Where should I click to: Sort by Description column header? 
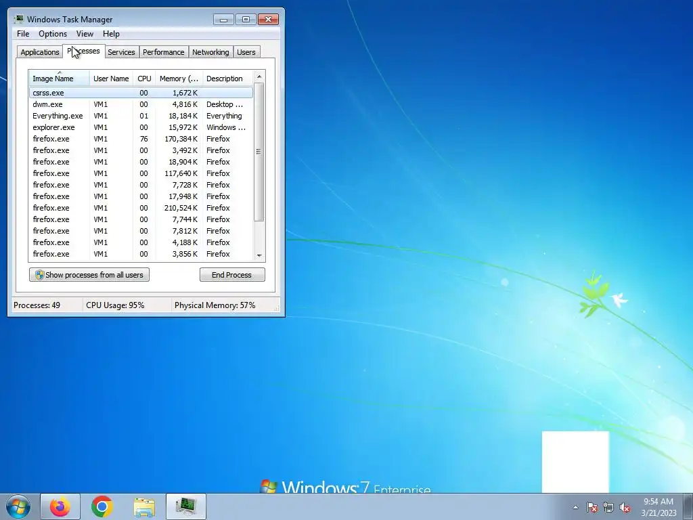pos(227,79)
